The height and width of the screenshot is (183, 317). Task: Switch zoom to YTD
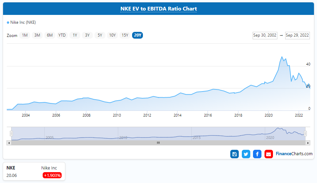(62, 35)
